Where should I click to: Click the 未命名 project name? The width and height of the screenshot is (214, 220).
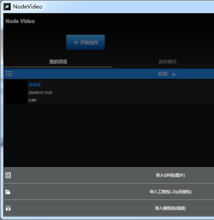pos(35,85)
